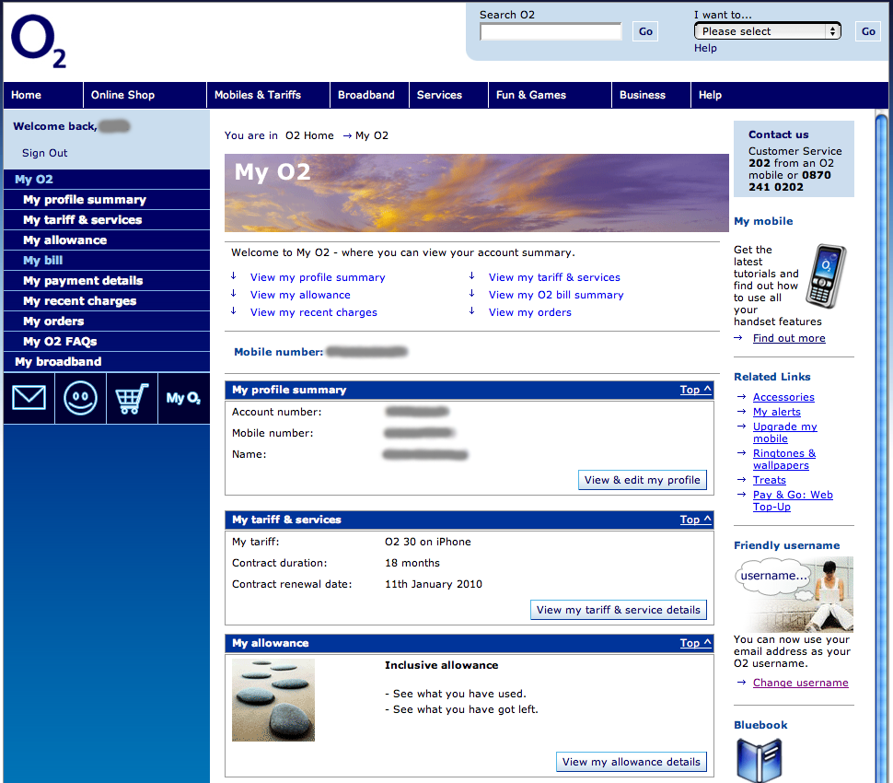The width and height of the screenshot is (893, 783).
Task: Open the My alerts related link
Action: pyautogui.click(x=777, y=412)
